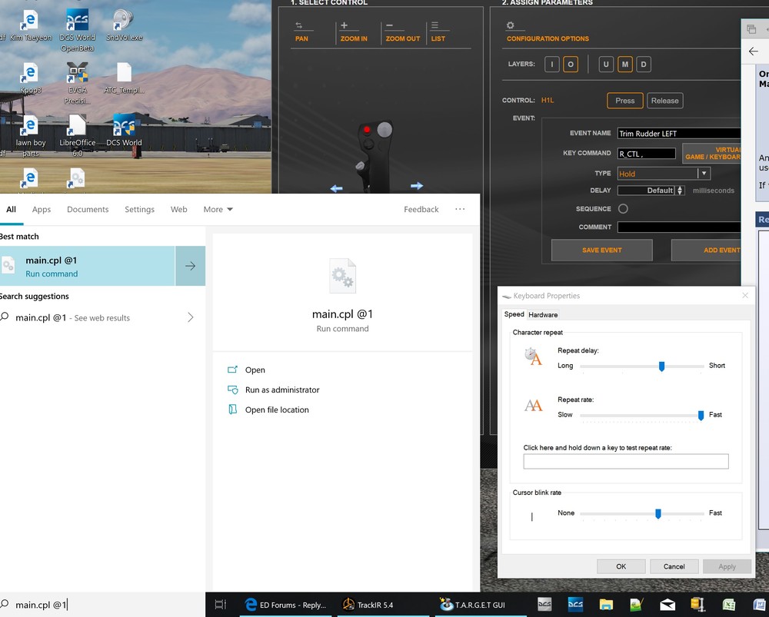Switch to Settings search filter
Viewport: 769px width, 617px height.
point(139,209)
